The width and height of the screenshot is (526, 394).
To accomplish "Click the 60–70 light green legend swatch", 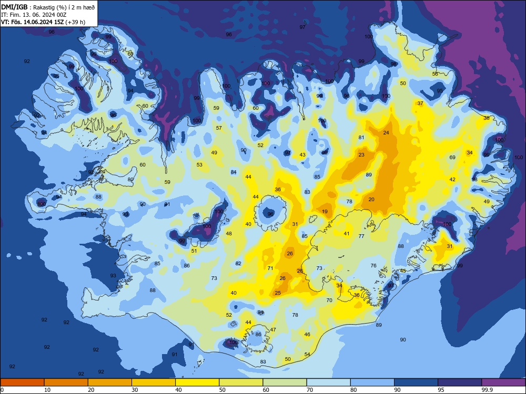I will tap(285, 382).
